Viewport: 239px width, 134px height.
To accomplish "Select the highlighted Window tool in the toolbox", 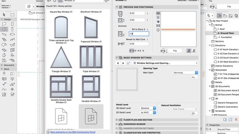I will click(x=4, y=29).
